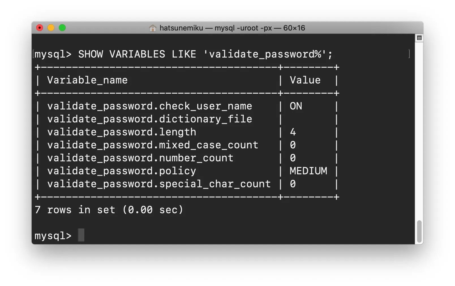Click the ON value in the table
Viewport: 455px width, 286px height.
tap(296, 106)
